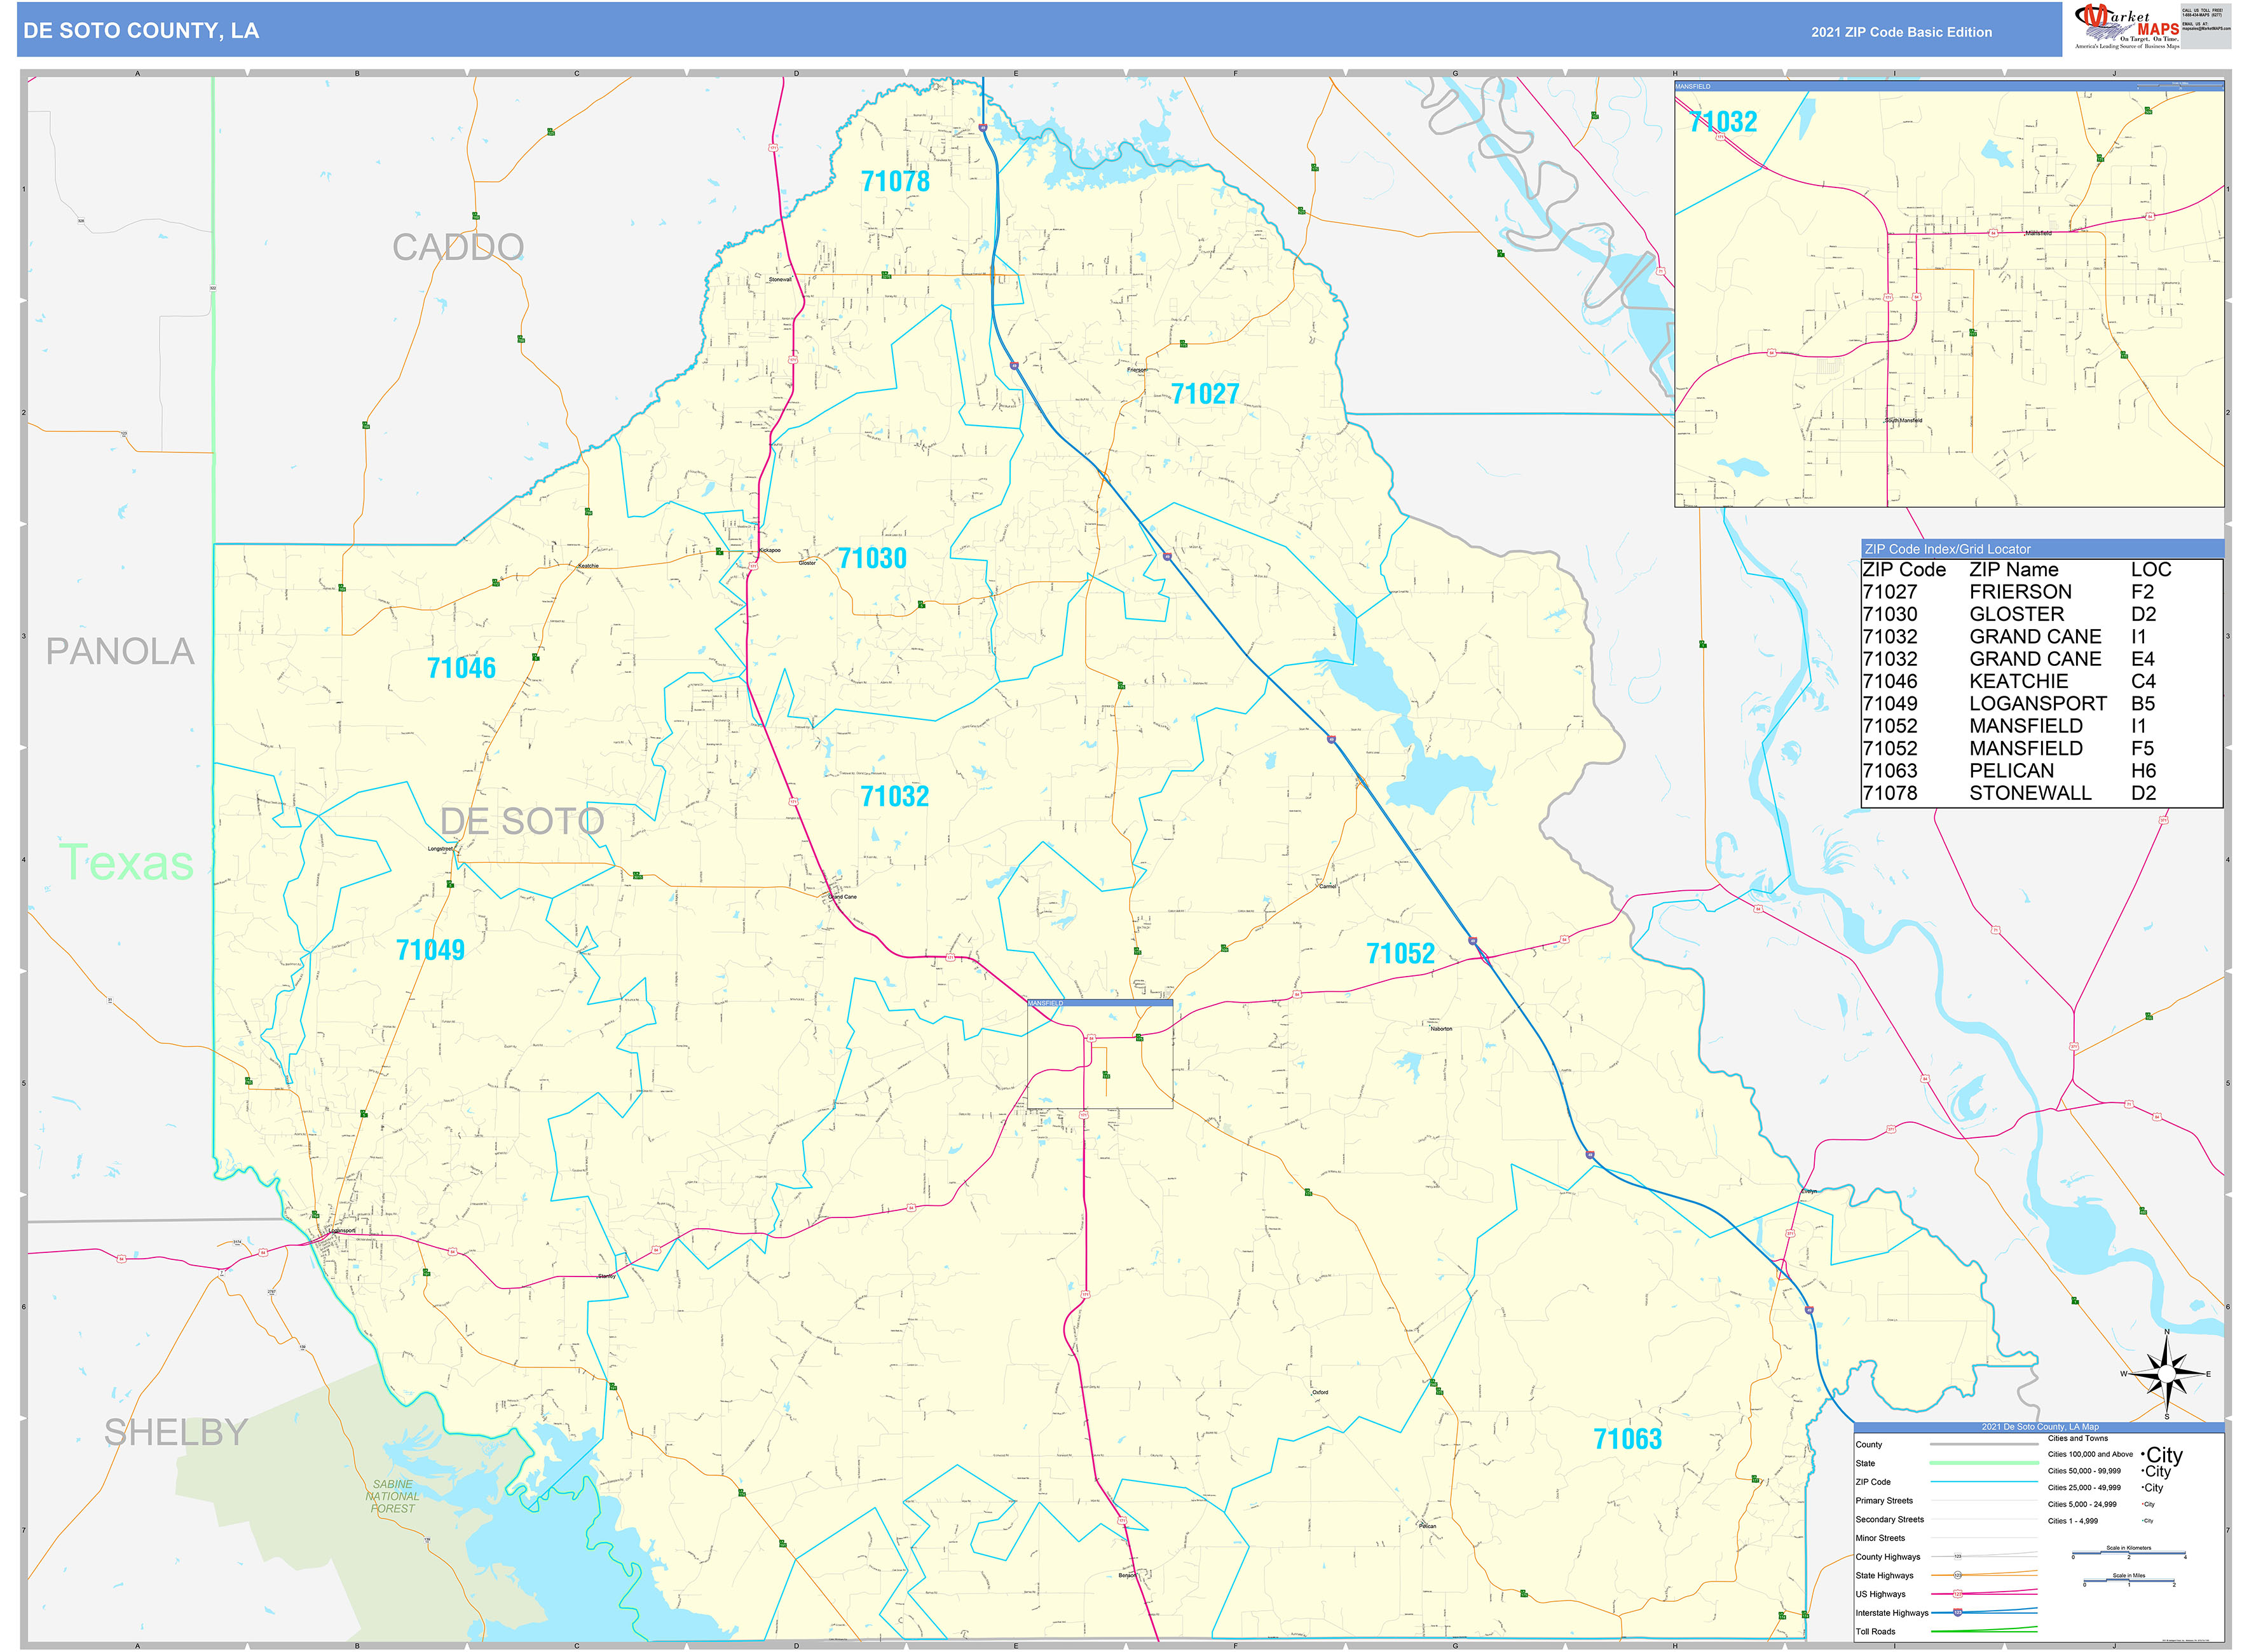Expand the 2021 De Soto County, LA Map legend header
Screen dimensions: 2249x1652
coord(2040,1427)
